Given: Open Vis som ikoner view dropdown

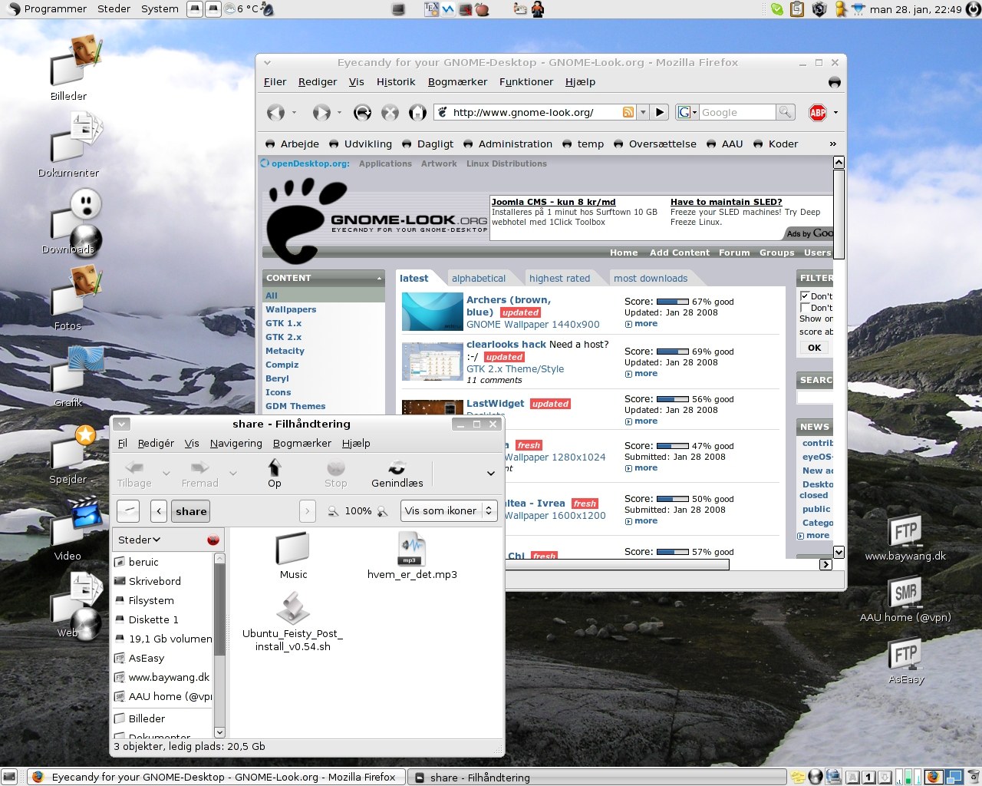Looking at the screenshot, I should tap(449, 511).
